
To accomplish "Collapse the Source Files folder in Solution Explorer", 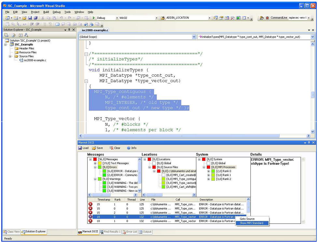I will pyautogui.click(x=10, y=56).
